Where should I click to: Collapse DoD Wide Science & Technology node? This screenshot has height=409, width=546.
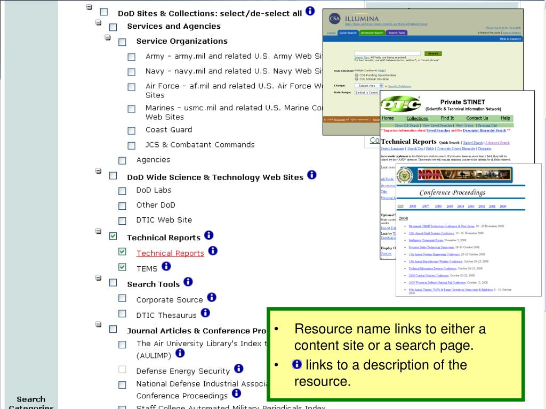point(99,171)
